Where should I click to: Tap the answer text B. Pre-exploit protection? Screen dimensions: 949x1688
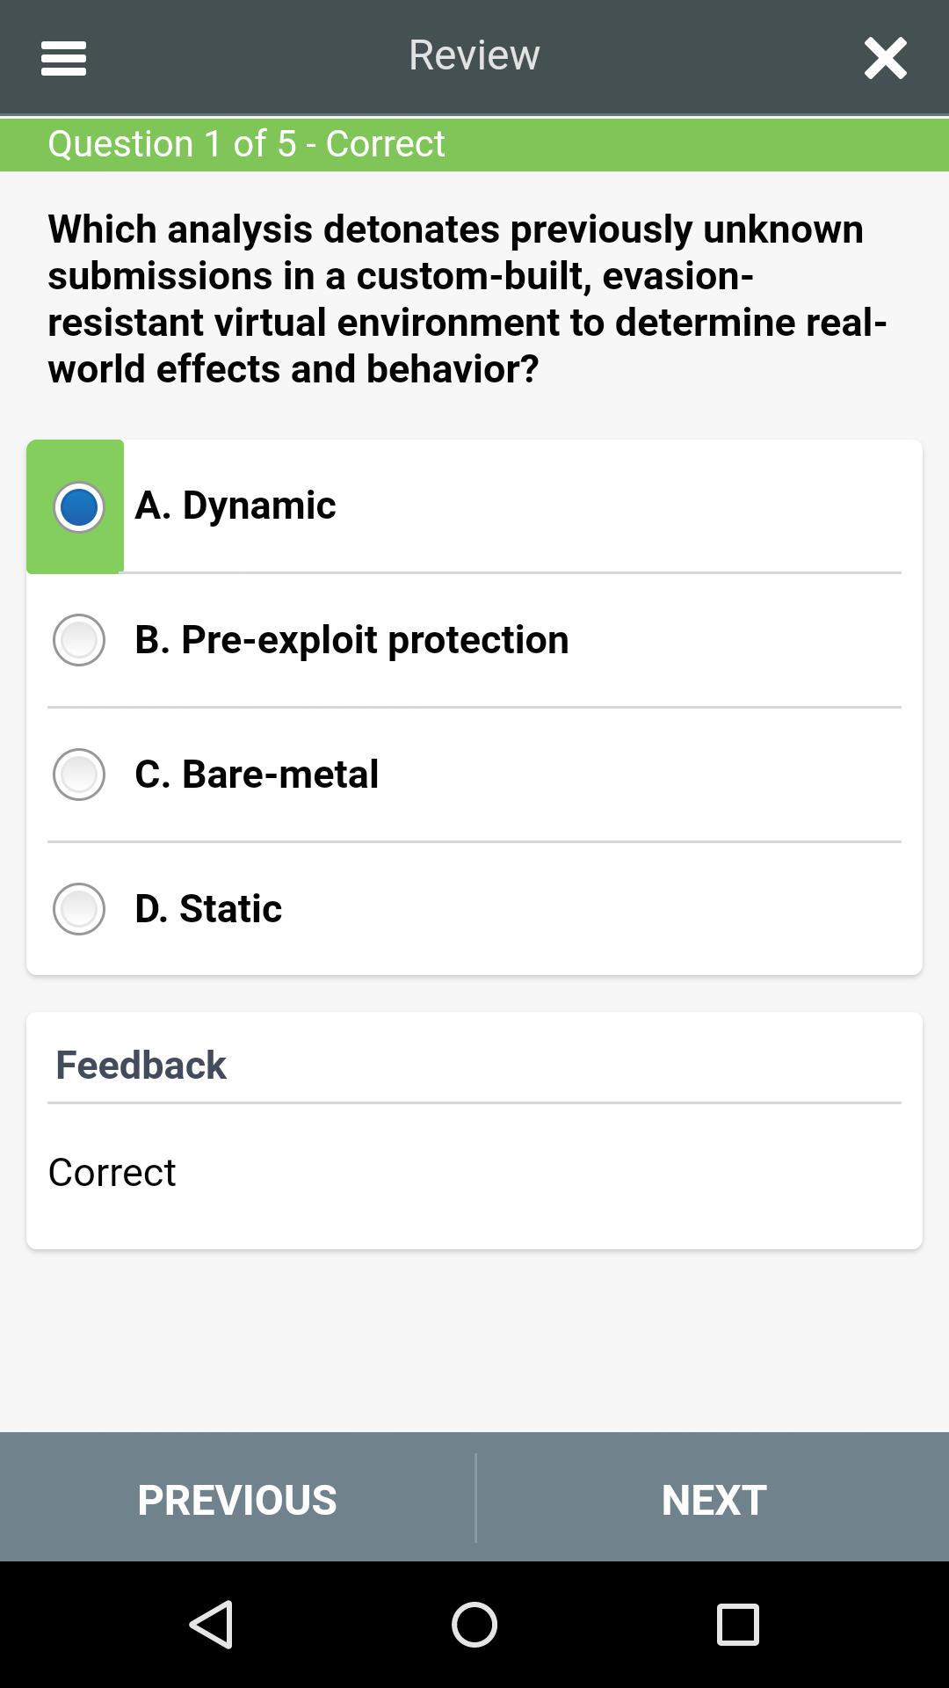(x=351, y=640)
